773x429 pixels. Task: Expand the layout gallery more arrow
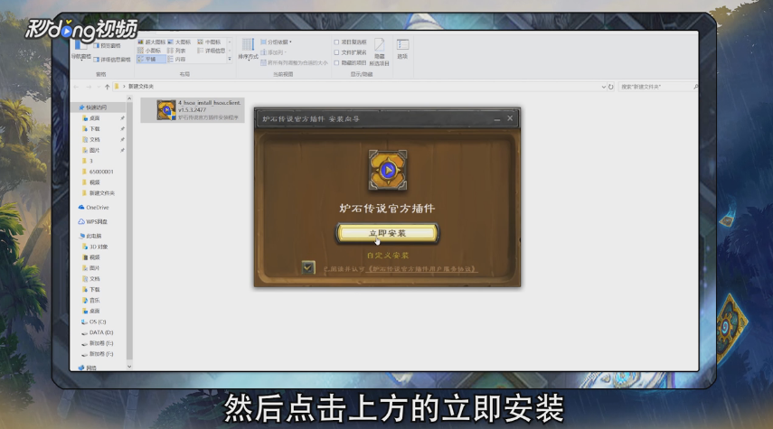tap(230, 59)
